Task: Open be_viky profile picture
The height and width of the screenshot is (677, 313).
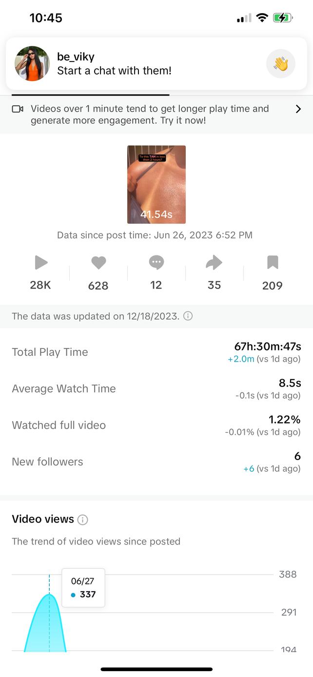Action: click(33, 64)
